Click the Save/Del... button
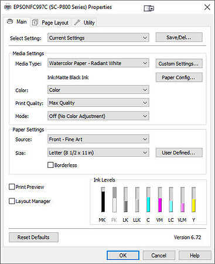Image resolution: width=215 pixels, height=264 pixels. coord(179,37)
